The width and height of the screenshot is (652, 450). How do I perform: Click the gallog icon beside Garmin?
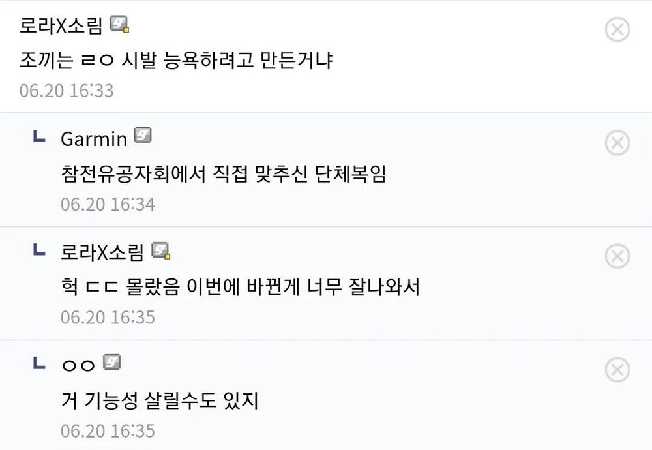click(x=143, y=136)
